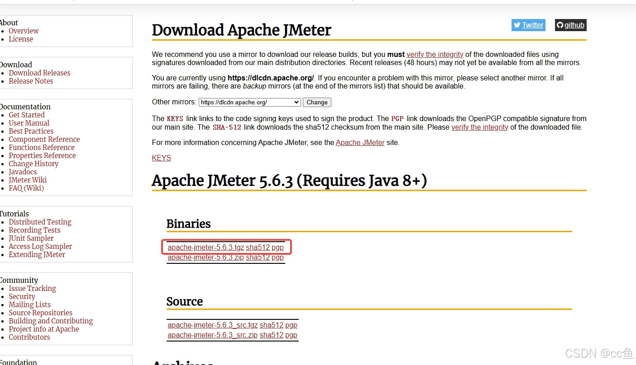Viewport: 636px width, 365px height.
Task: Open the User Manual link
Action: pyautogui.click(x=29, y=123)
